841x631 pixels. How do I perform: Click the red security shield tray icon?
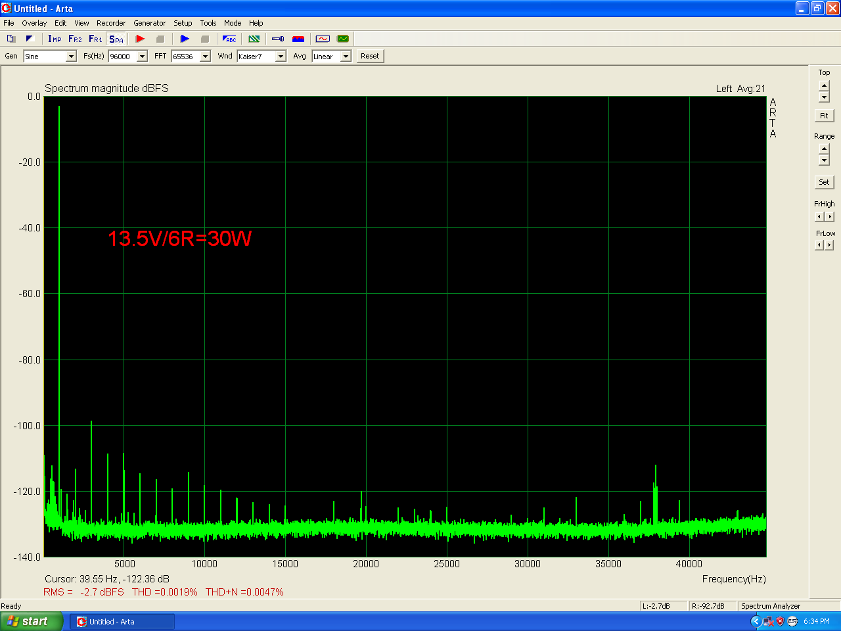[x=781, y=621]
